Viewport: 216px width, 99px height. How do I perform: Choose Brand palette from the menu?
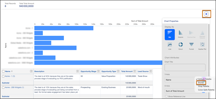201,82
